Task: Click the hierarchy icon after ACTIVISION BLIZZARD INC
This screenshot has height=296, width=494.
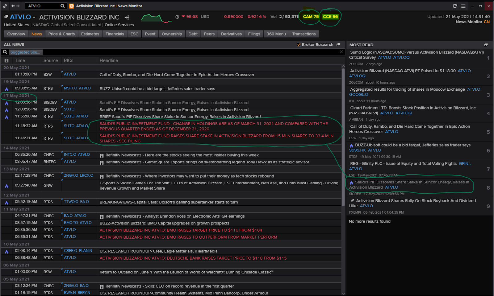Action: pyautogui.click(x=127, y=17)
